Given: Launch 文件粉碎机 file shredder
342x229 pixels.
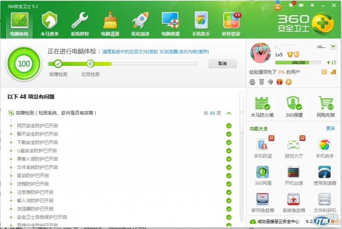Looking at the screenshot, I should [x=325, y=203].
